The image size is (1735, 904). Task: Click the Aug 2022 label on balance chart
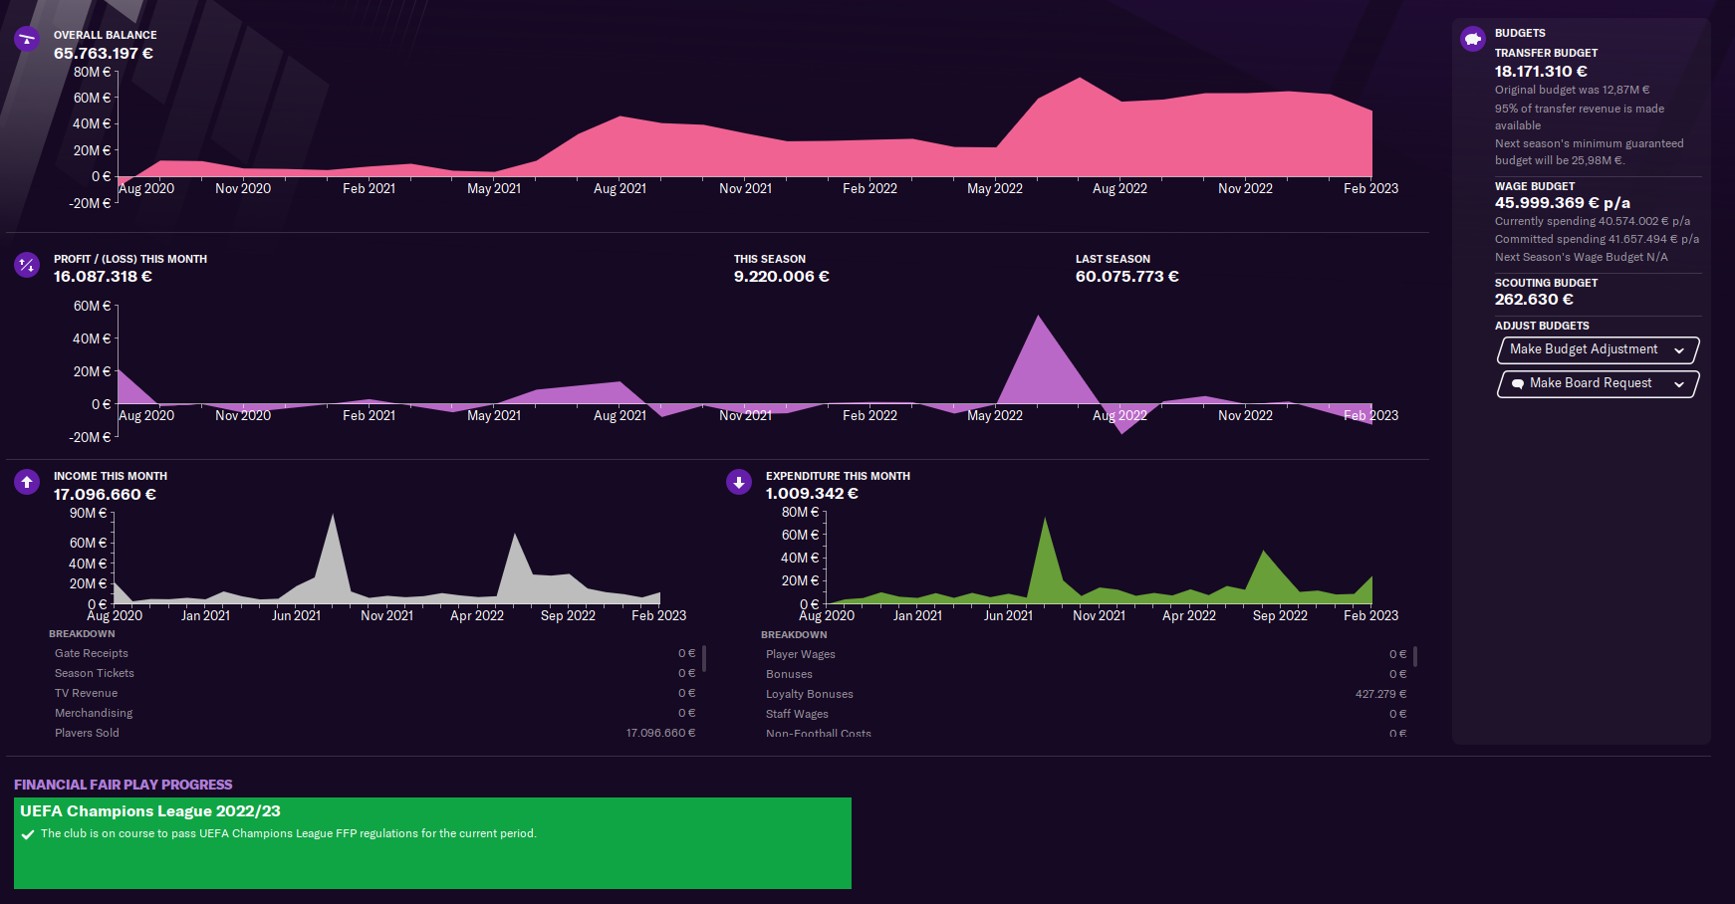click(1119, 188)
